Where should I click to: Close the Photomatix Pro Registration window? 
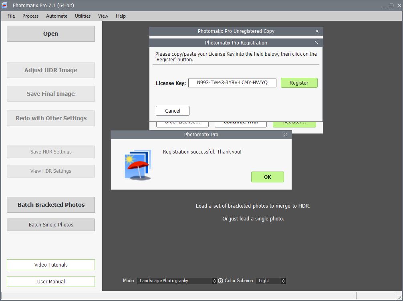coord(316,42)
